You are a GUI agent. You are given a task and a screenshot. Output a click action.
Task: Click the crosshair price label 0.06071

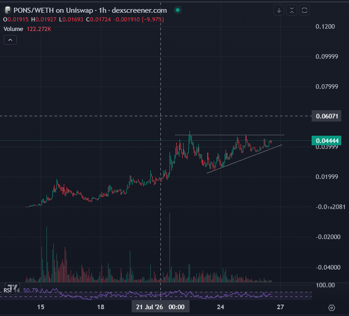326,116
